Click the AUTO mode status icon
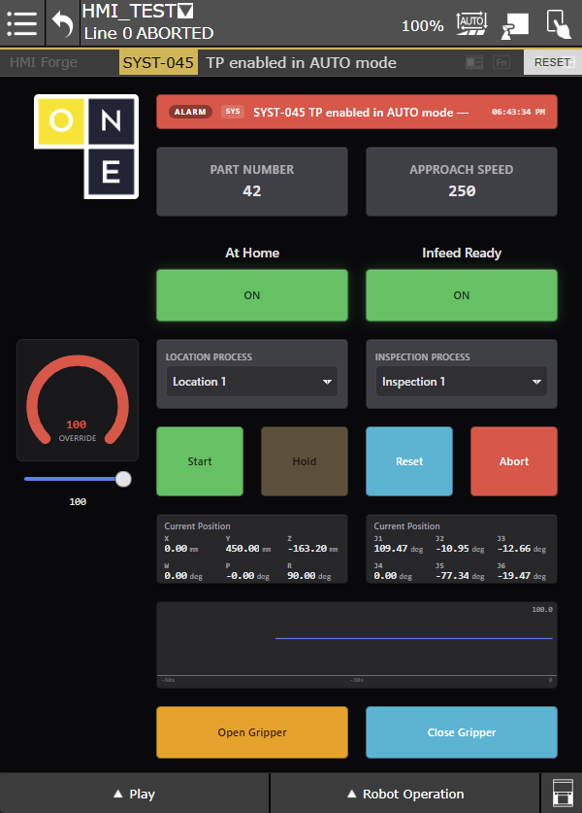Viewport: 582px width, 813px height. [x=471, y=23]
